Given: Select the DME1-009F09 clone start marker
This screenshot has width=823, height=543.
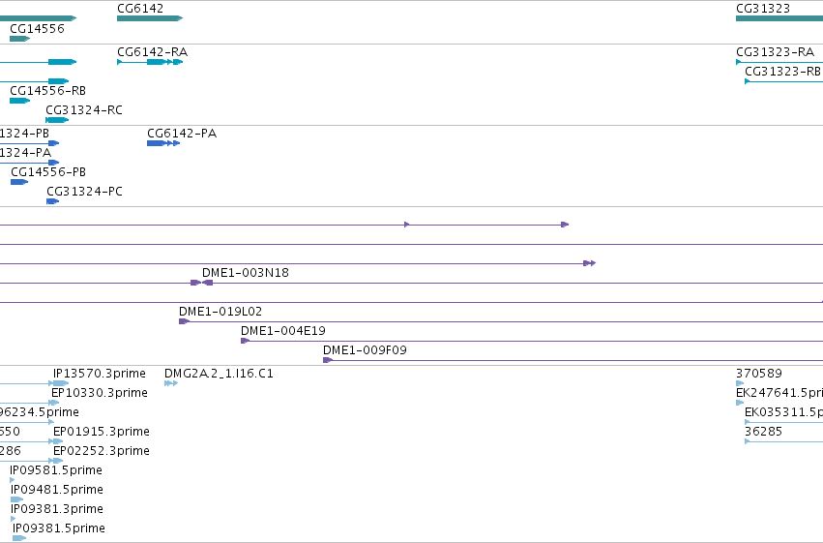Looking at the screenshot, I should pyautogui.click(x=328, y=360).
